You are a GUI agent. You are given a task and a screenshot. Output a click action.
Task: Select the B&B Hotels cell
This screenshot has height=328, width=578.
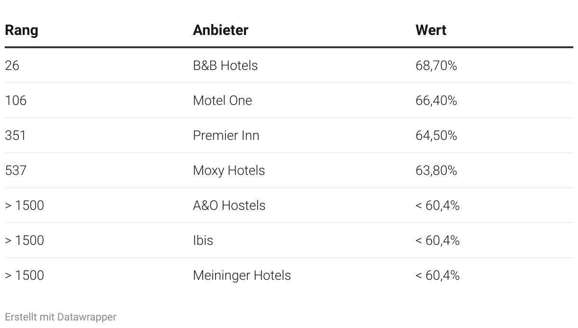pyautogui.click(x=225, y=65)
